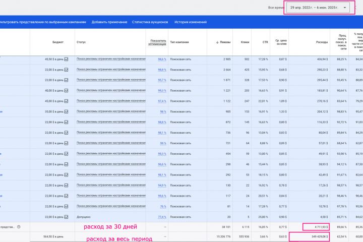
Task: Open budget chart icon in row with 1 871 impressions
Action: [x=66, y=80]
